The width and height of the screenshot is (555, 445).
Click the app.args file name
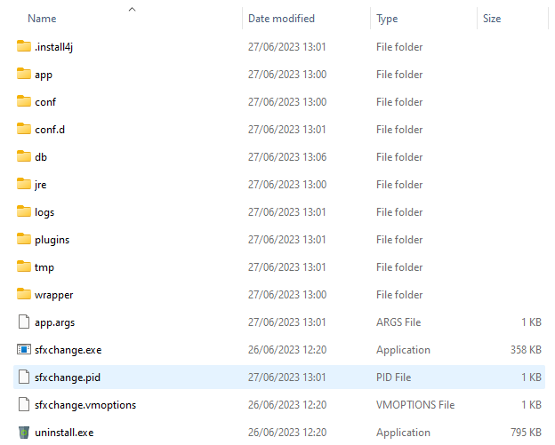click(x=54, y=322)
